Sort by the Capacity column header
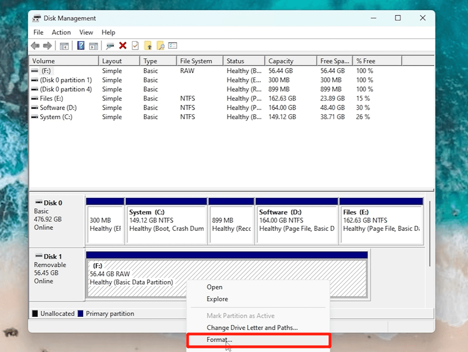The height and width of the screenshot is (352, 468). (x=281, y=61)
